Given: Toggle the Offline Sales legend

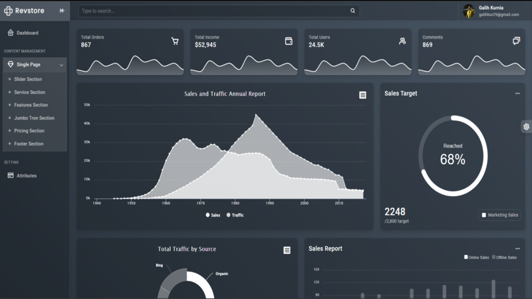Looking at the screenshot, I should pyautogui.click(x=505, y=257).
